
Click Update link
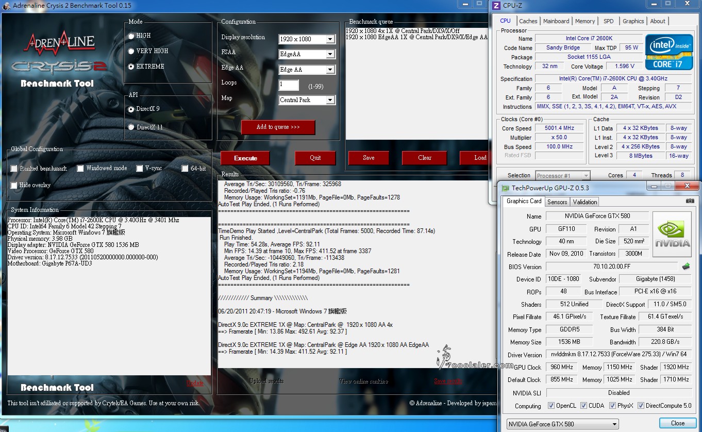[195, 383]
